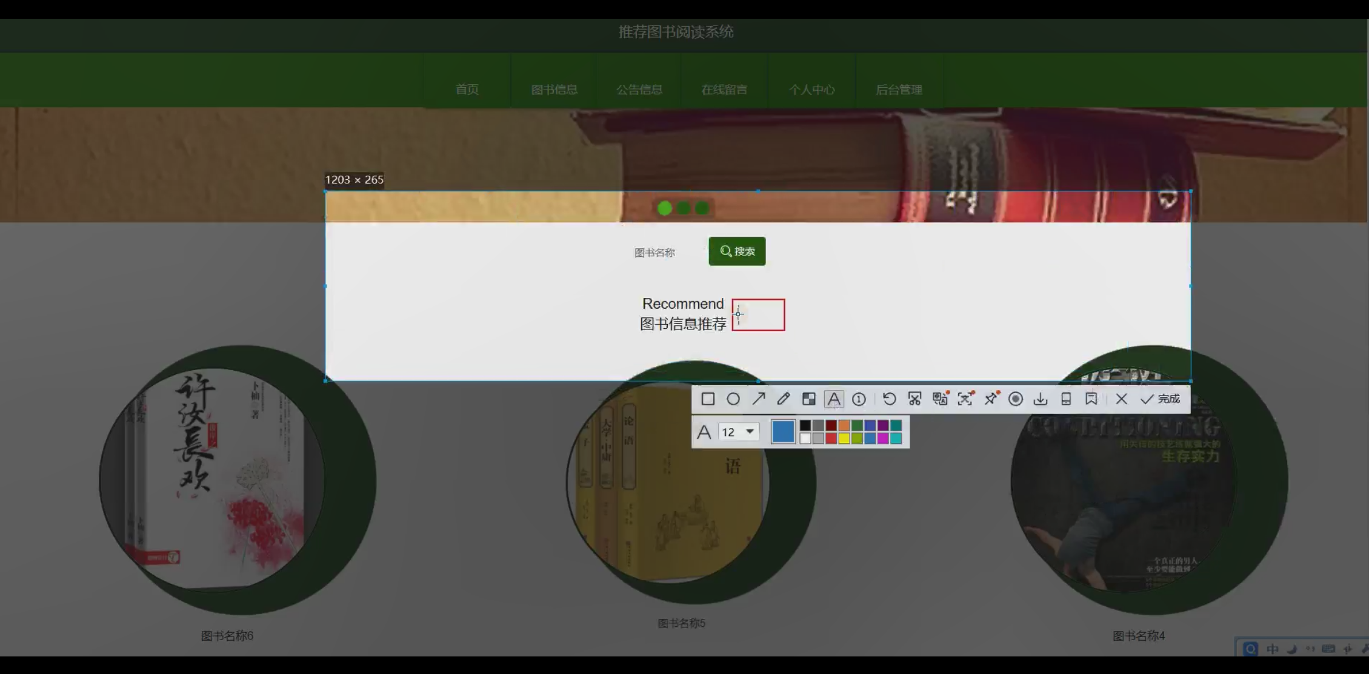This screenshot has width=1369, height=674.
Task: Pick the lime green color swatch
Action: pos(857,438)
